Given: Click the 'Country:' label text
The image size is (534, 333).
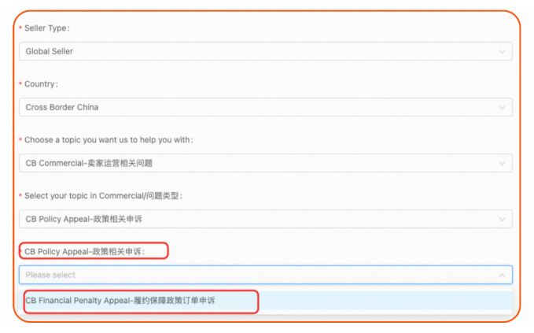Looking at the screenshot, I should pyautogui.click(x=41, y=84).
